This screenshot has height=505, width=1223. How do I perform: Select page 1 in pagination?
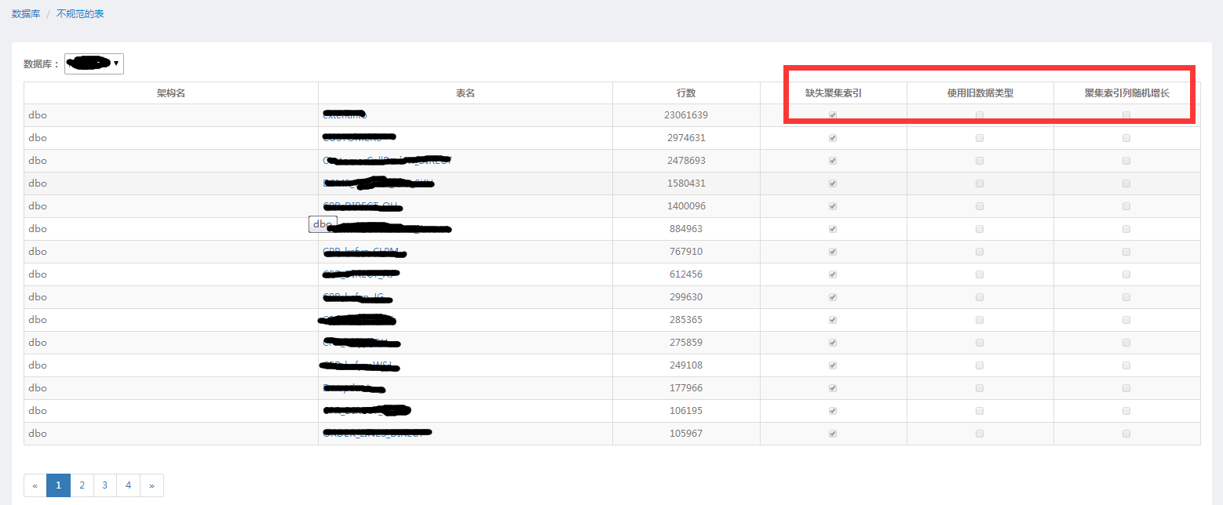(58, 485)
